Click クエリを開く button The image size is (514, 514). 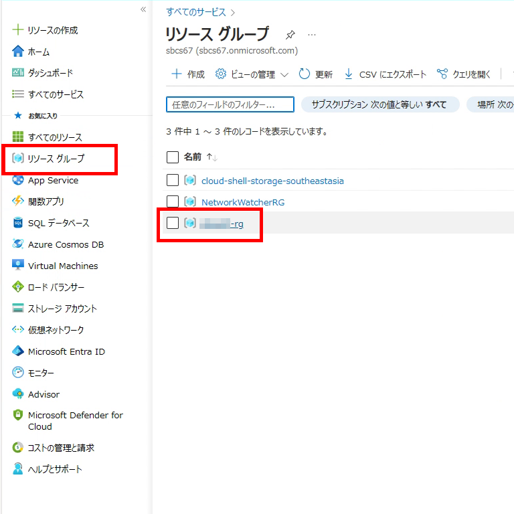[464, 74]
